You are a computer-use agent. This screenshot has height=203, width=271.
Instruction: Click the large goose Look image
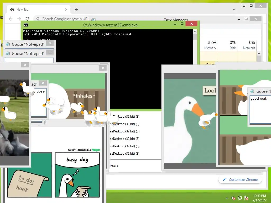190,121
